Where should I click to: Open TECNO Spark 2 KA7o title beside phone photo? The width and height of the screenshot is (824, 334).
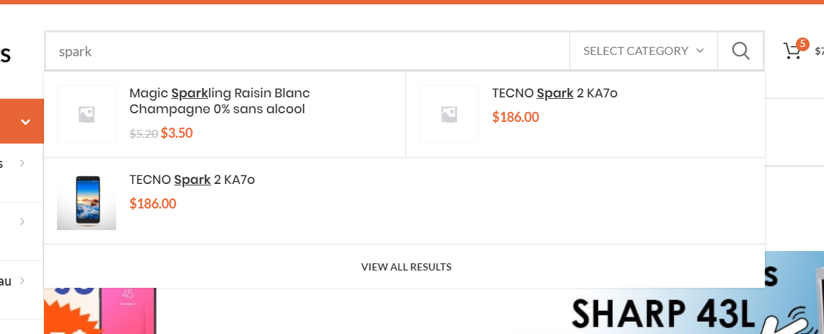coord(192,180)
